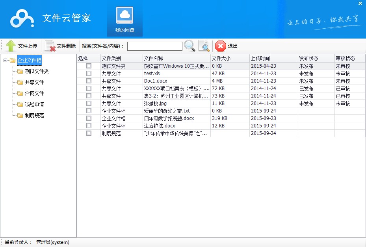
Task: Click the green file upload arrow icon
Action: point(11,46)
